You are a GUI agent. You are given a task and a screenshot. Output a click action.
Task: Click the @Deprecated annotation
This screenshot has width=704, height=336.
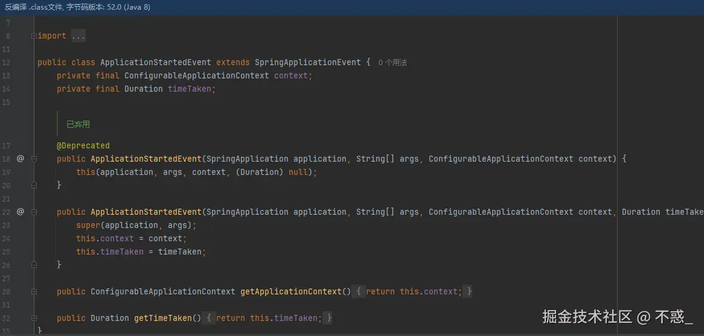(83, 145)
